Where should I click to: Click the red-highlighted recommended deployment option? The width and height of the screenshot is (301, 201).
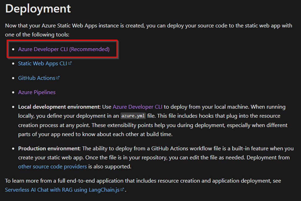pyautogui.click(x=63, y=49)
